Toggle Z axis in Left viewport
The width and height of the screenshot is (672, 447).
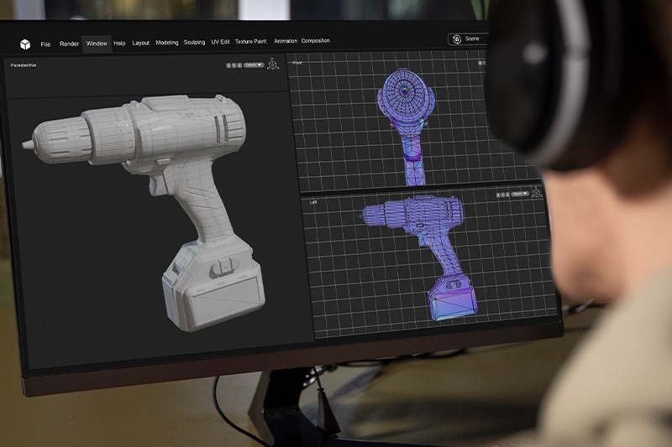pyautogui.click(x=508, y=195)
